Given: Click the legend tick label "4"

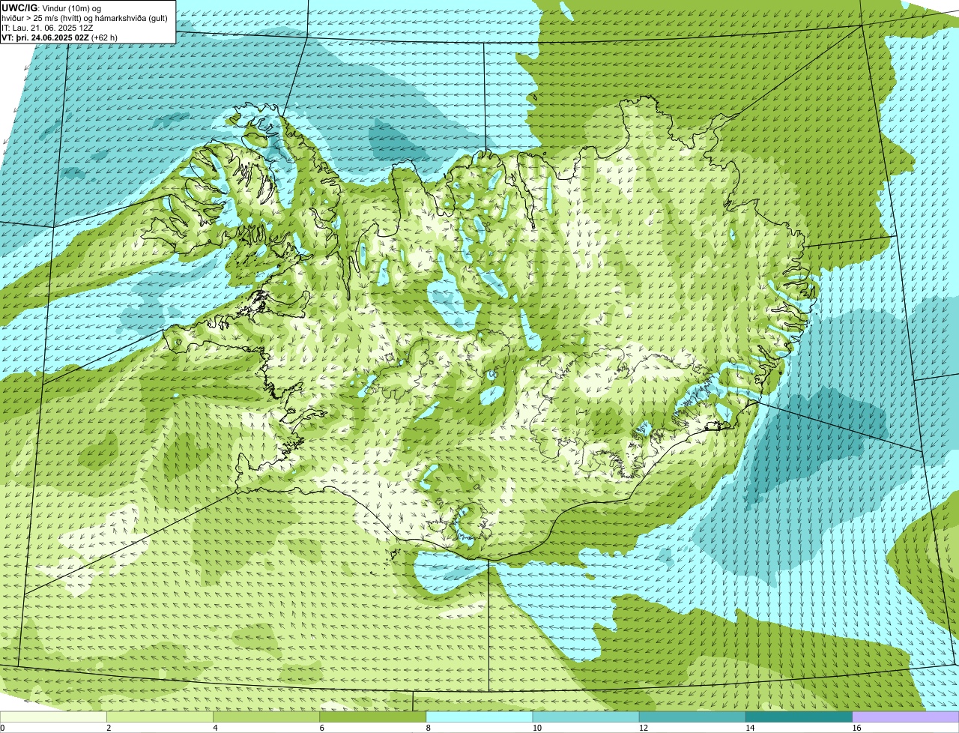Looking at the screenshot, I should (215, 728).
